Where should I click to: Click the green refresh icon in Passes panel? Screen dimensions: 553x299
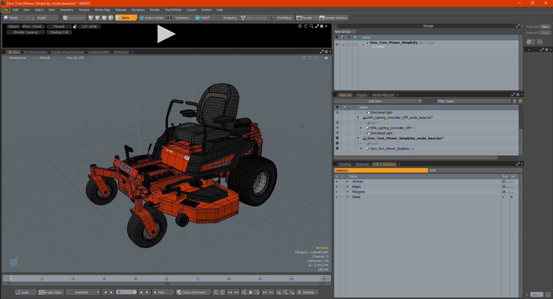(529, 42)
